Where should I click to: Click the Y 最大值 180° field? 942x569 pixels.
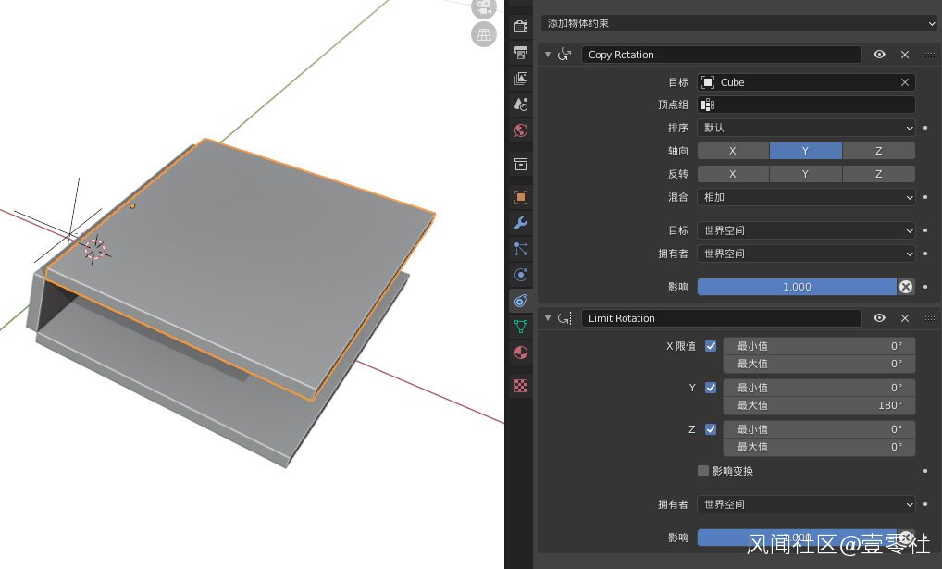[818, 405]
